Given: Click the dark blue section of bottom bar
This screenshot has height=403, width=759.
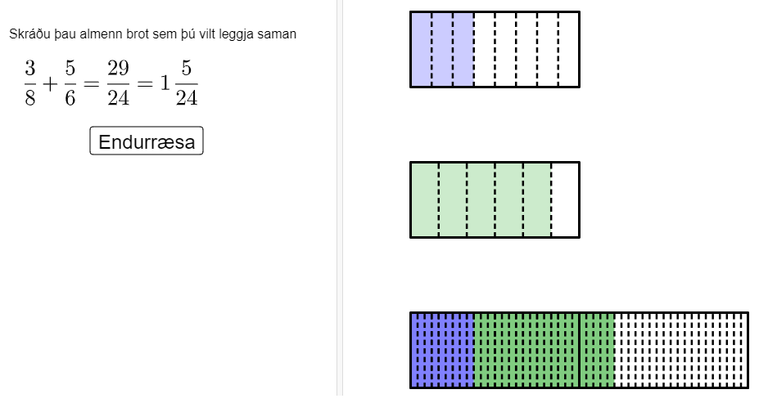Looking at the screenshot, I should (x=442, y=351).
